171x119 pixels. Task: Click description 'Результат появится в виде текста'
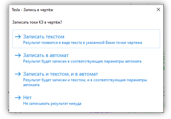tap(83, 43)
